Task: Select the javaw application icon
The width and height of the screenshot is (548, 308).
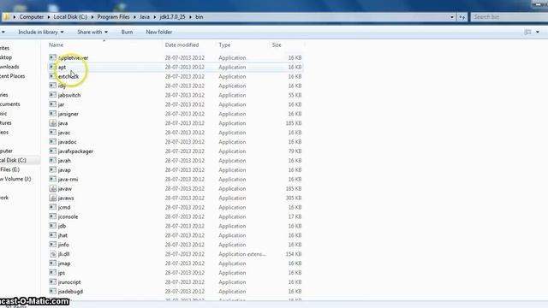Action: coord(53,188)
